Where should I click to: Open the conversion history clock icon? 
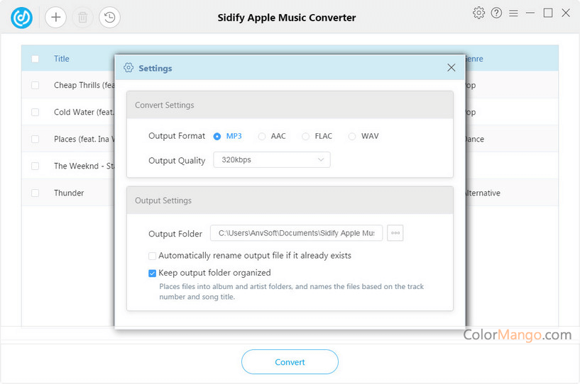point(109,17)
